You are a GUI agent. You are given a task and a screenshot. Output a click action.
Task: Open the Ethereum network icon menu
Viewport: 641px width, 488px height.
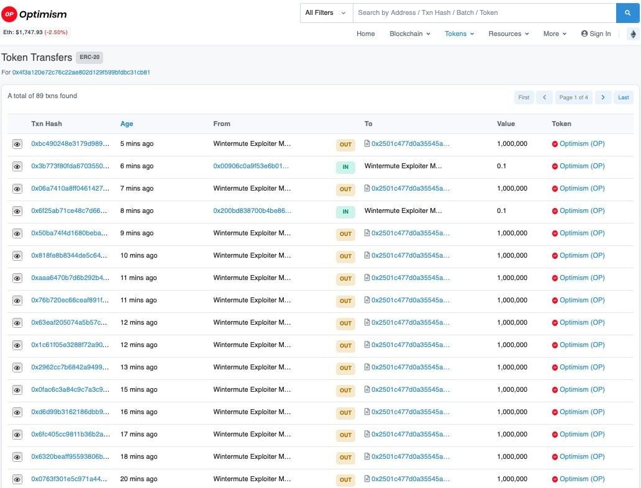click(x=633, y=34)
